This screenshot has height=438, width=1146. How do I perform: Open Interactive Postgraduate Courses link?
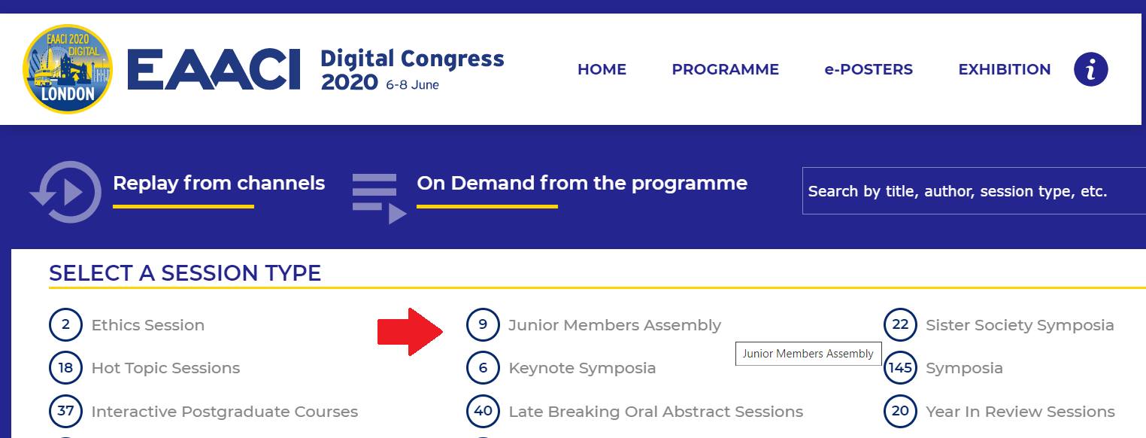(224, 412)
